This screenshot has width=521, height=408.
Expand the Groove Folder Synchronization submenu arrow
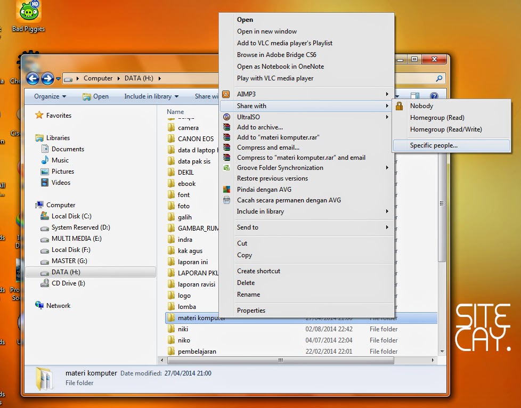click(x=387, y=168)
